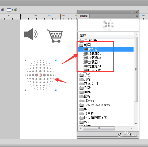Click the horizontal scroll-left arrow
Screen dimensions: 148x147
tap(80, 128)
